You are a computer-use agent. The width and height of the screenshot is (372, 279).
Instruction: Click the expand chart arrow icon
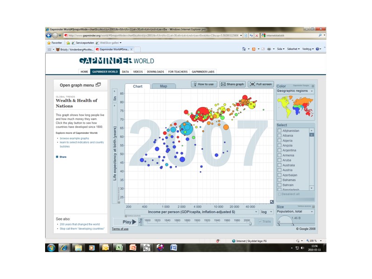[272, 202]
